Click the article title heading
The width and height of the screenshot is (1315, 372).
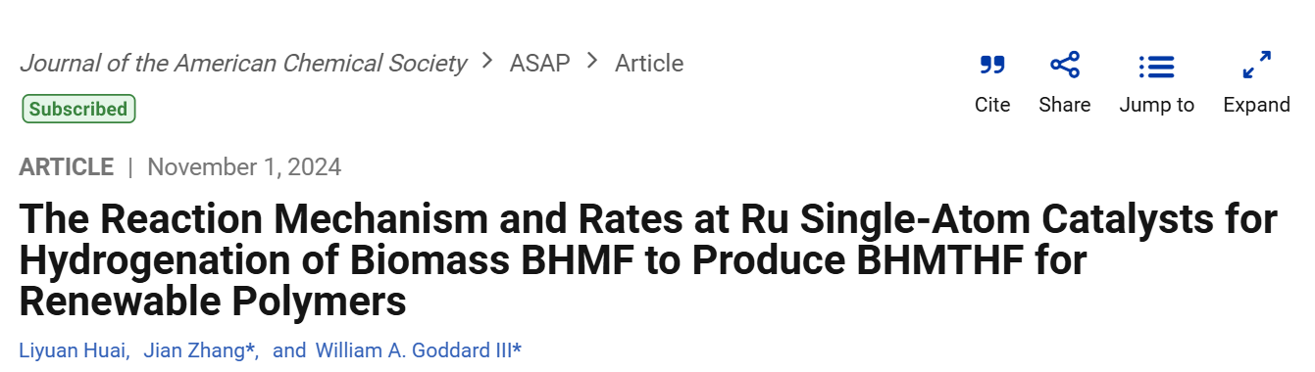(x=647, y=260)
